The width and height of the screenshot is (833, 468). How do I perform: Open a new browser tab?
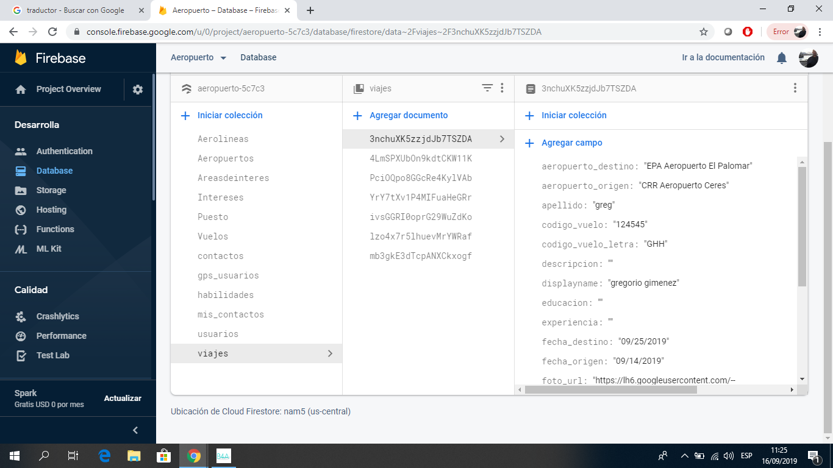(310, 10)
